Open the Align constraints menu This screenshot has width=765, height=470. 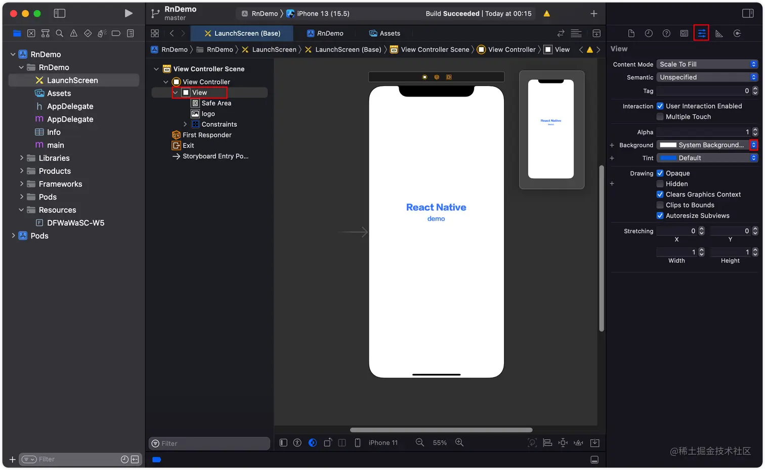[x=547, y=443]
